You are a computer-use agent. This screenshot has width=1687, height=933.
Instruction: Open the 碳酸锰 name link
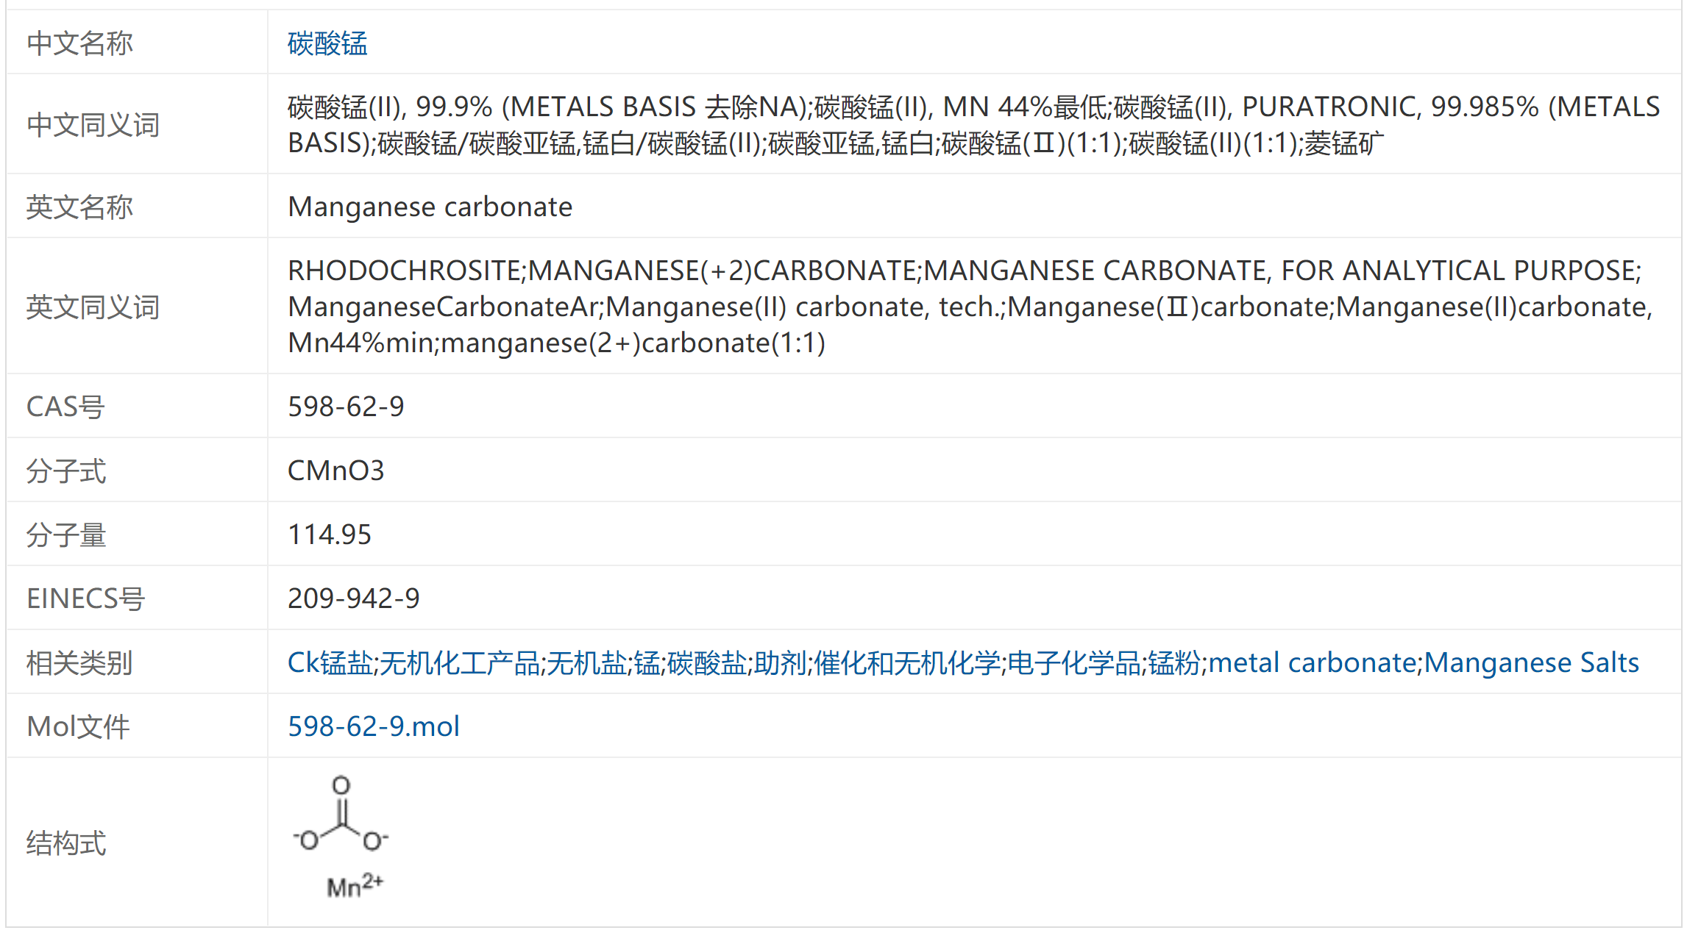tap(327, 43)
